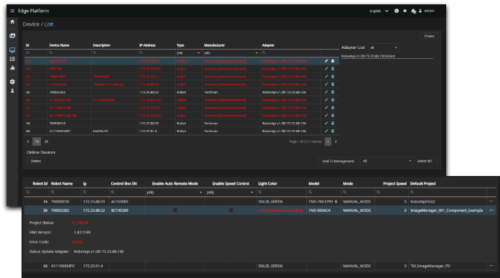Open the dropdown beside Add To Management
This screenshot has width=500, height=278.
click(x=387, y=161)
